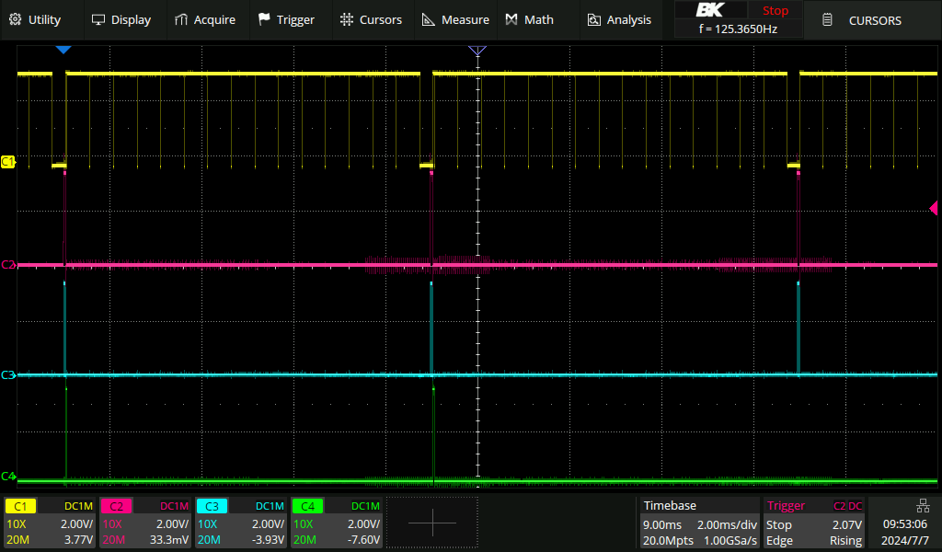
Task: Toggle the cyan C3 channel badge
Action: click(212, 506)
